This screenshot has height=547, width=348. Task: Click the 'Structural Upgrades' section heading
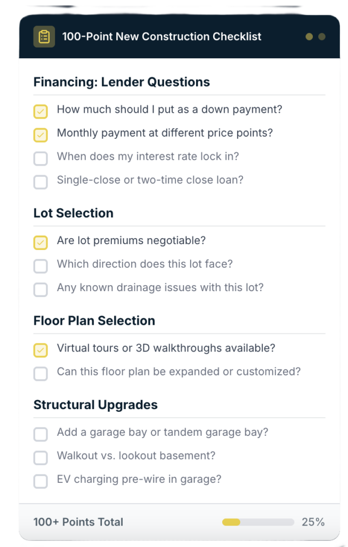click(95, 405)
